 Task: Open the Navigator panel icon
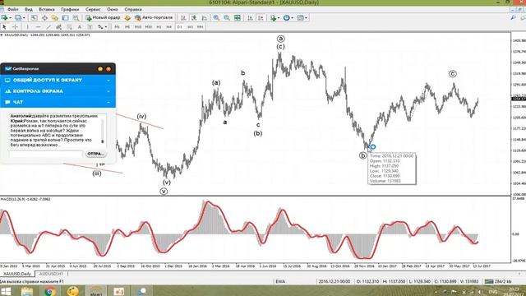55,18
